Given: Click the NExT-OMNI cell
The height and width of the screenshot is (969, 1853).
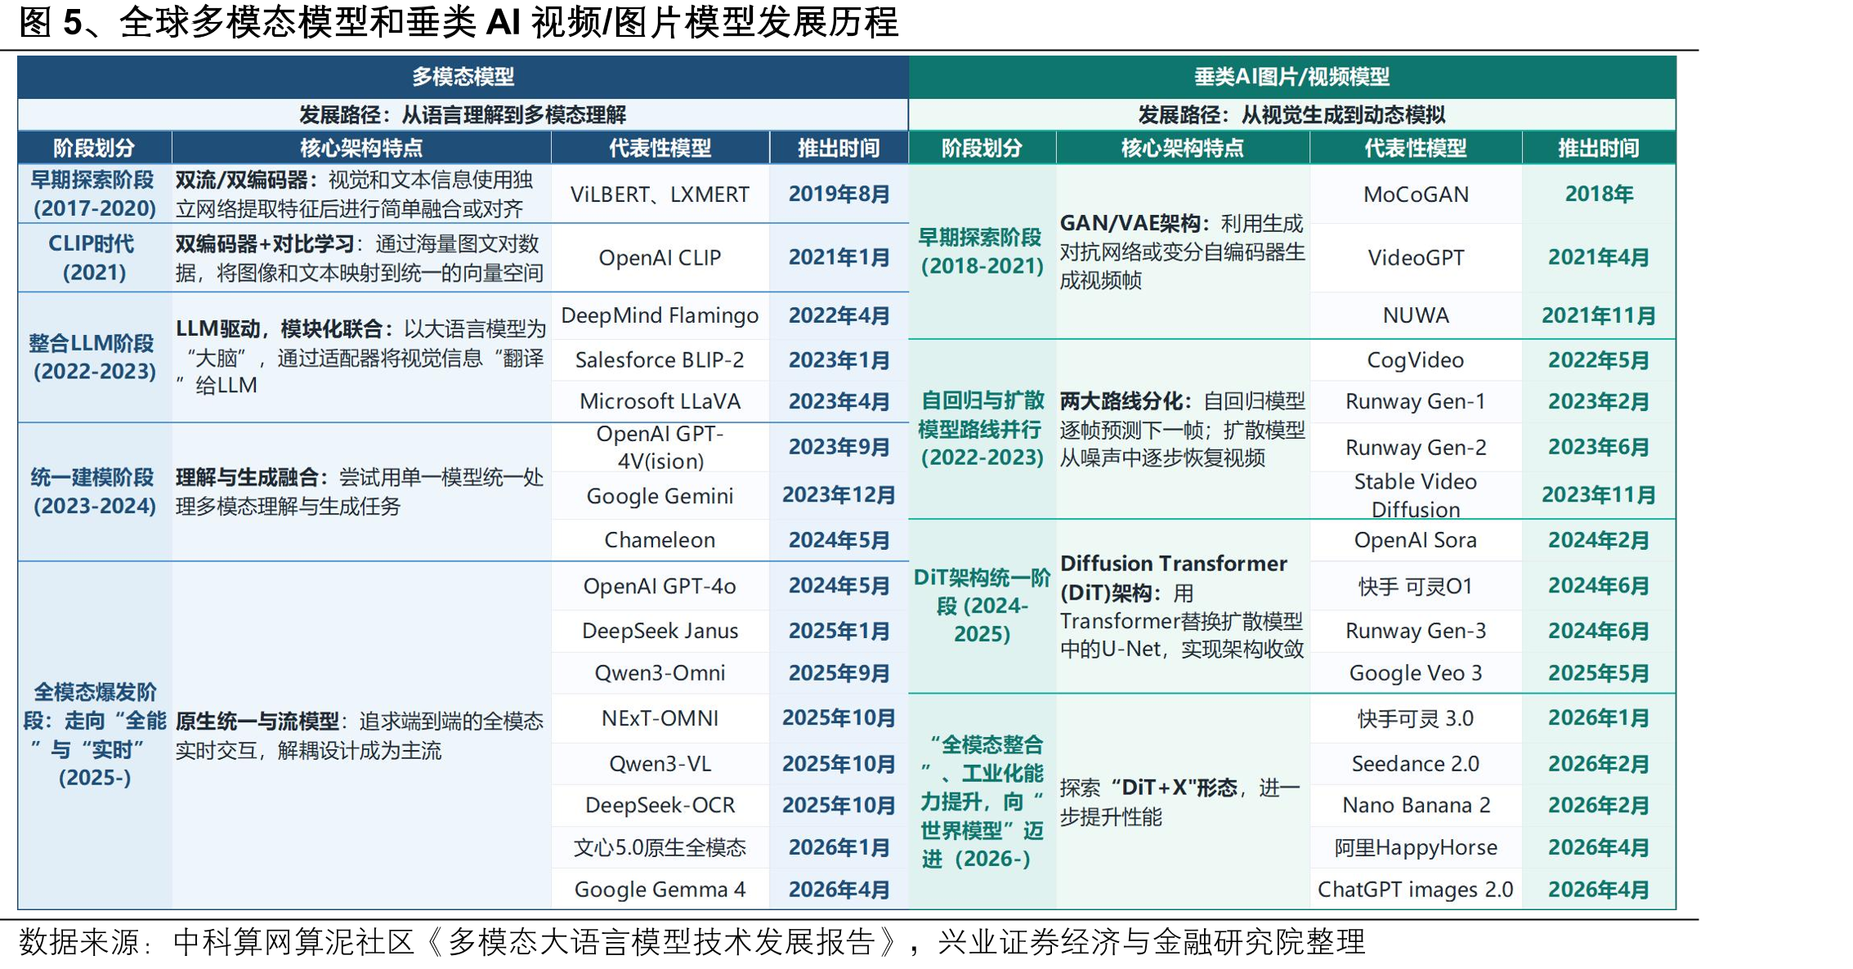Looking at the screenshot, I should [x=660, y=719].
